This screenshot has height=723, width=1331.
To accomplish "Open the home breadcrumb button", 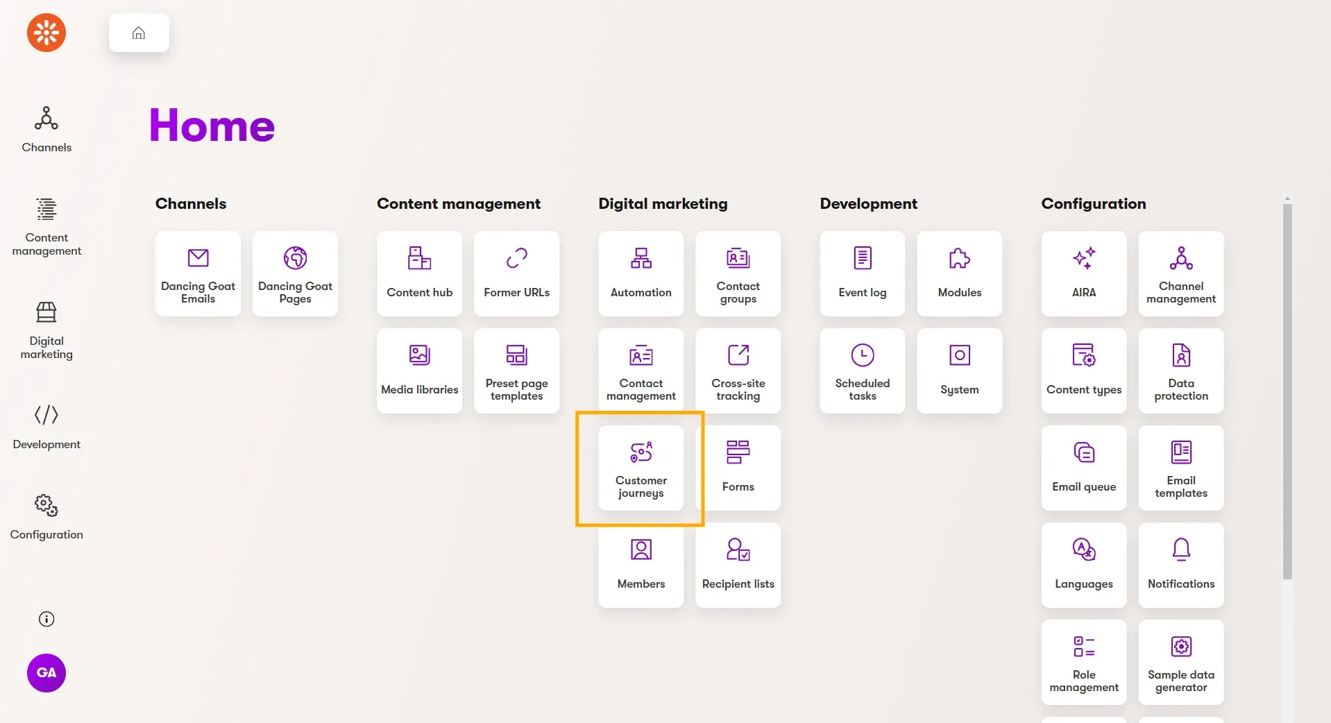I will tap(139, 33).
